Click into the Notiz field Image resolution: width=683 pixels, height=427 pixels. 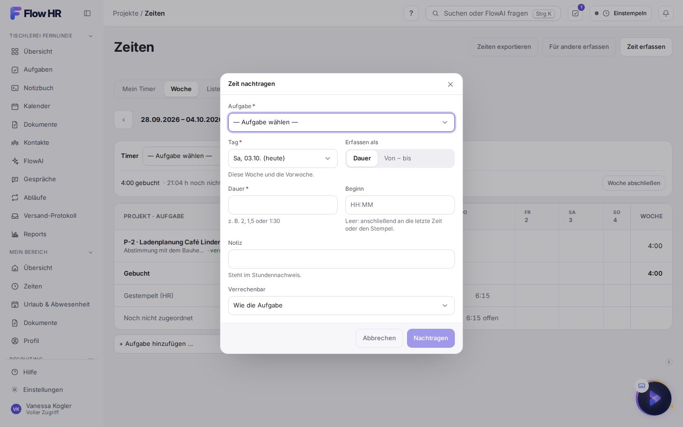coord(341,259)
